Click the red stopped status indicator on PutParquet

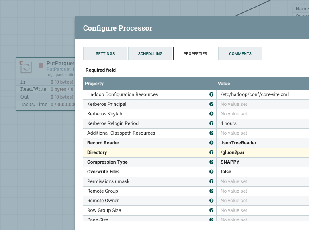[x=41, y=65]
